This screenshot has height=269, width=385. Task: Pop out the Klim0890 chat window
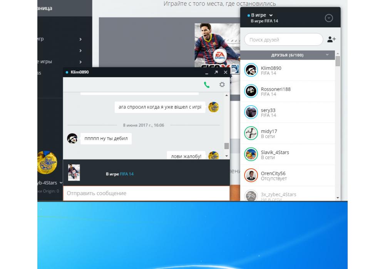(x=216, y=72)
